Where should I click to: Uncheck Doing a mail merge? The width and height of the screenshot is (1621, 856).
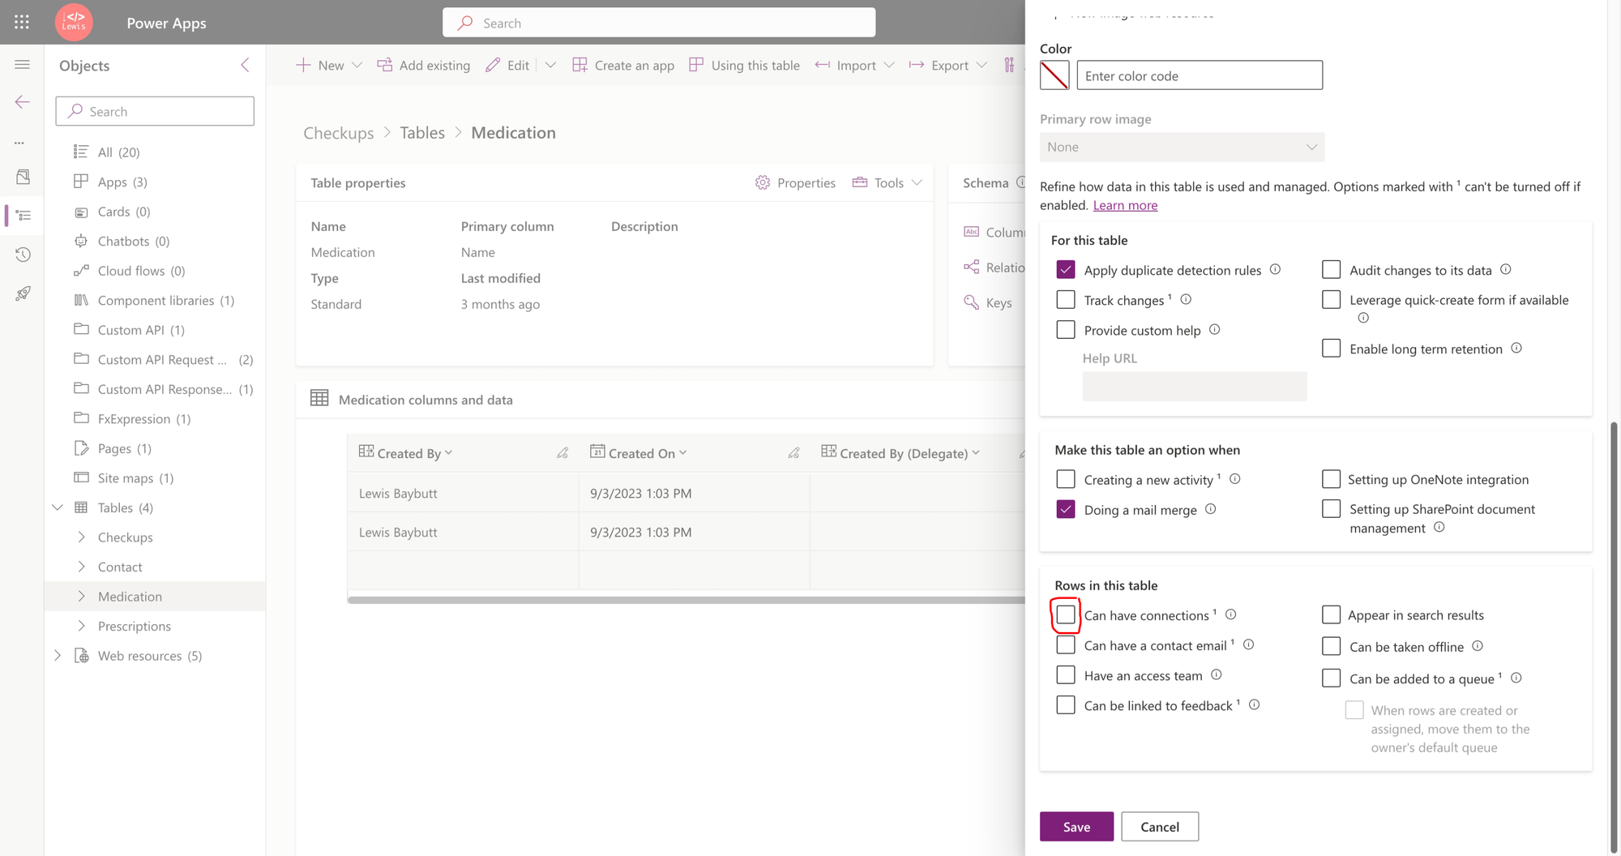click(x=1066, y=509)
